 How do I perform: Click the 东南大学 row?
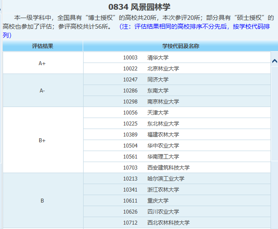point(158,91)
